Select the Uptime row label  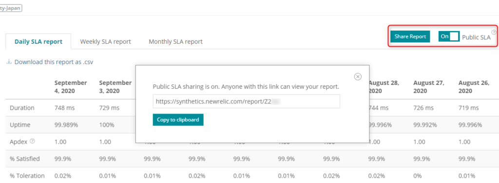click(x=20, y=125)
